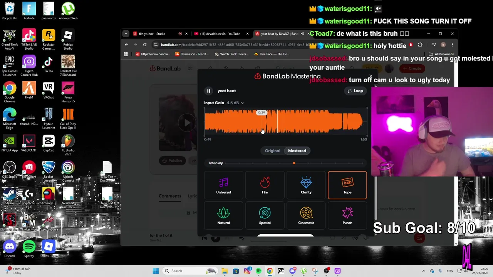The image size is (493, 277).
Task: Switch to fkn yo hoe Studio tab
Action: 159,34
